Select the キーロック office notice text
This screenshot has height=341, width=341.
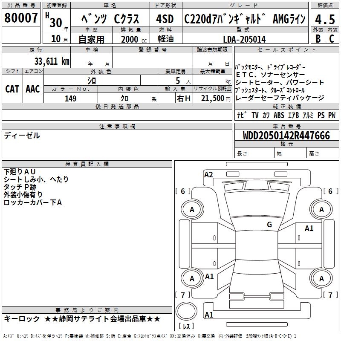[82, 319]
